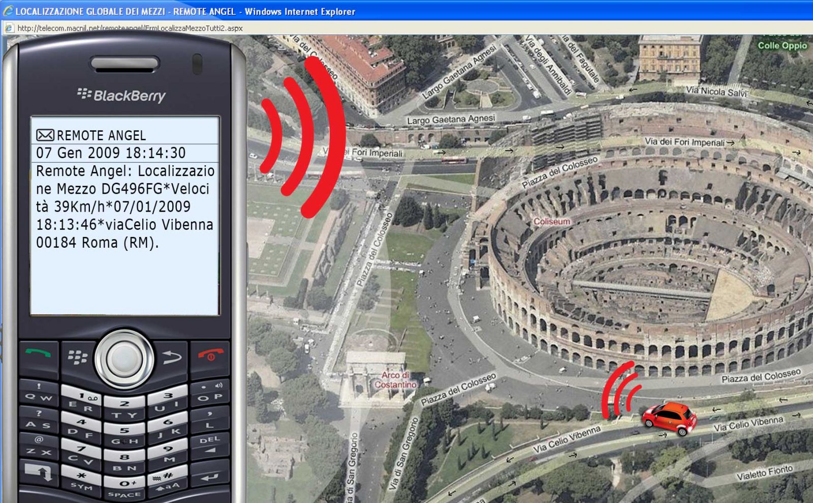Screen dimensions: 813x503
Task: Click the SMS message body on phone screen
Action: pyautogui.click(x=125, y=206)
